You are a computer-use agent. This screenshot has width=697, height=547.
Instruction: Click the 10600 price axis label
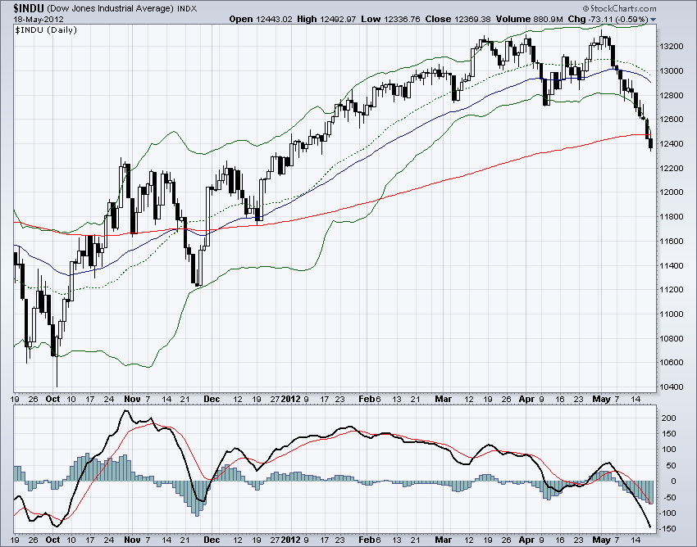tap(671, 362)
